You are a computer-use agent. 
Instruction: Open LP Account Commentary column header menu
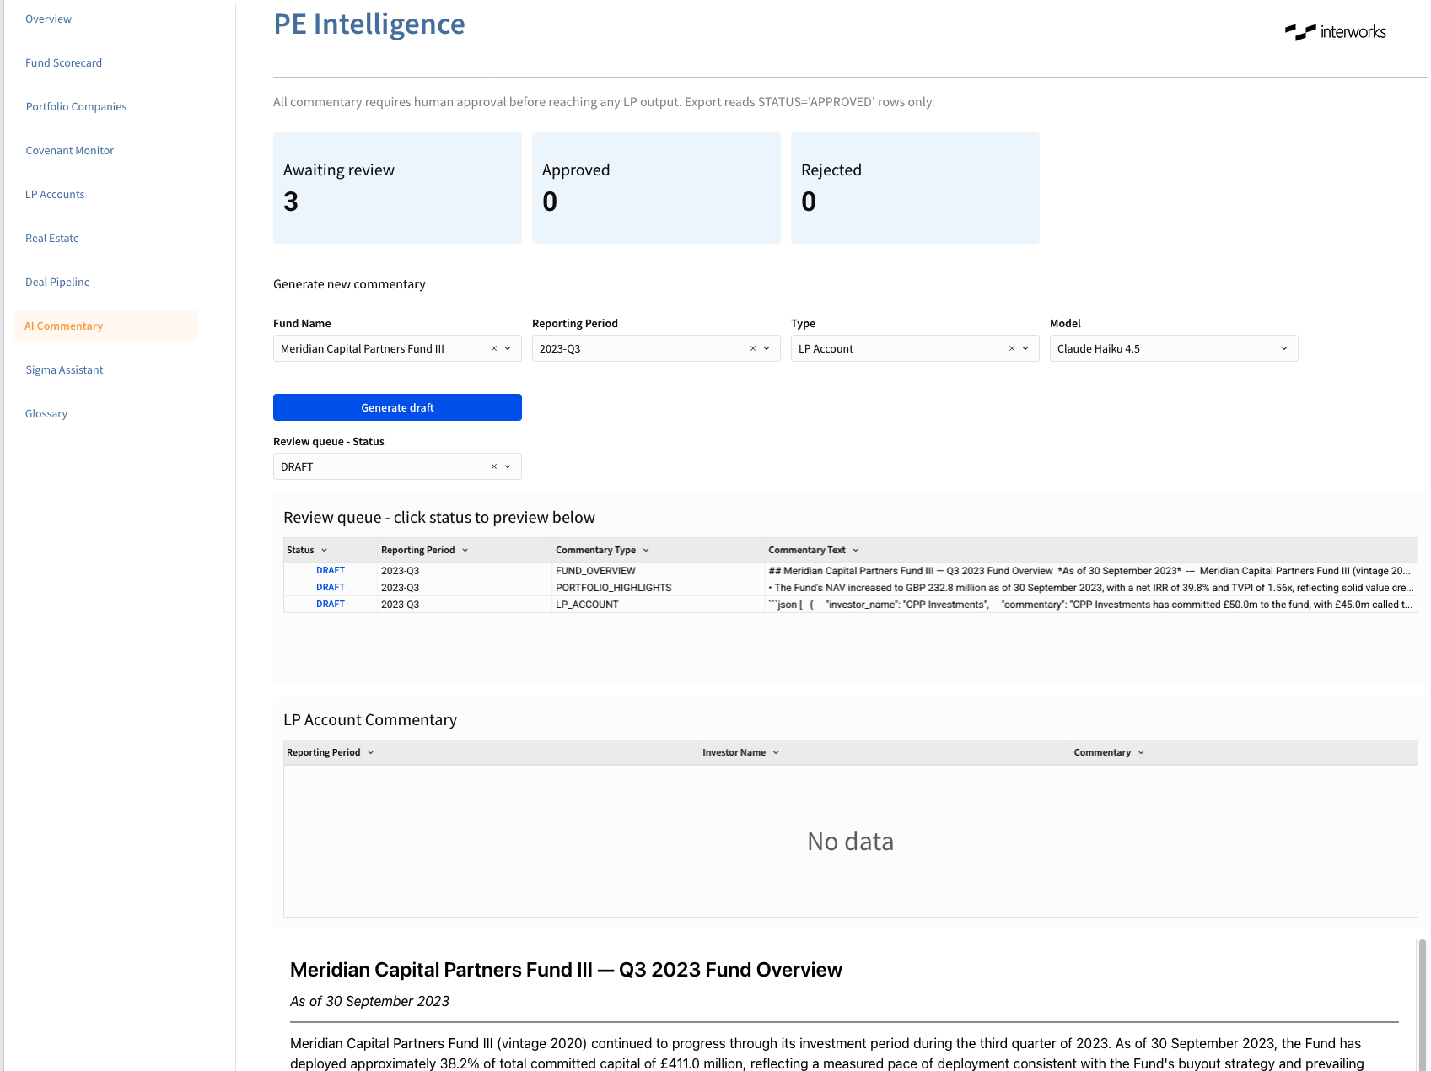(x=1141, y=752)
